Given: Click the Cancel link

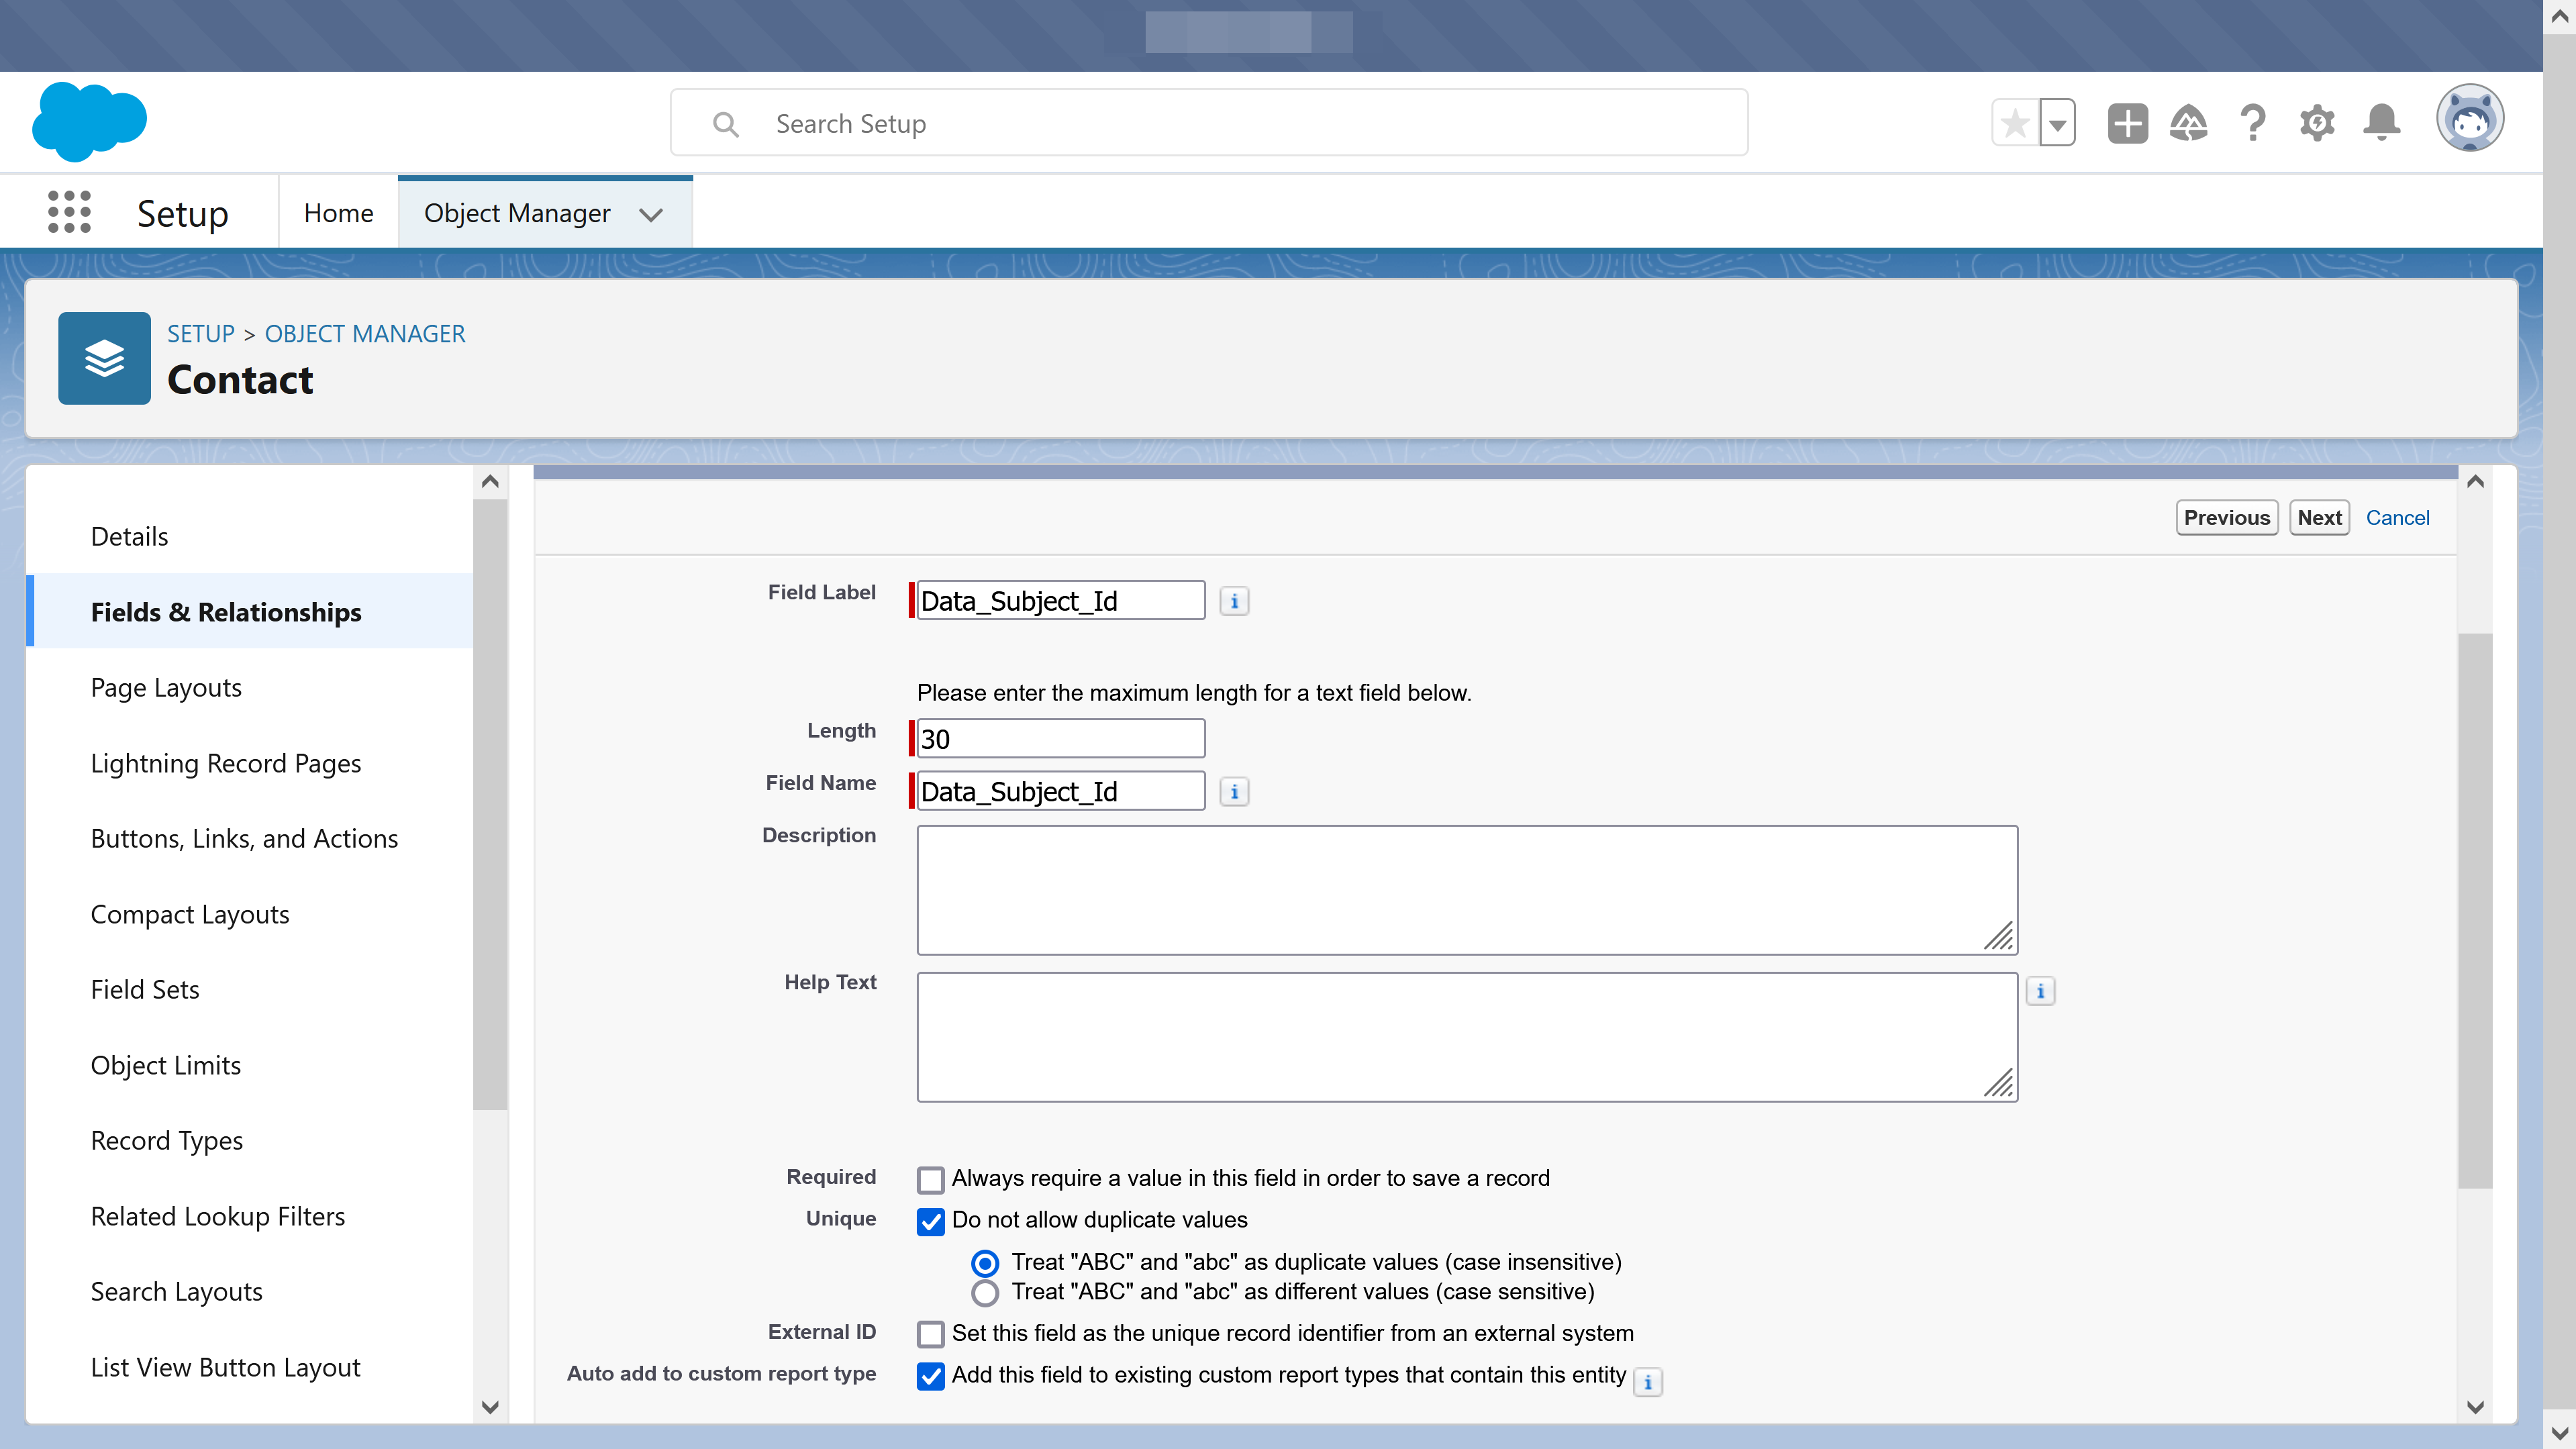Looking at the screenshot, I should coord(2398,517).
